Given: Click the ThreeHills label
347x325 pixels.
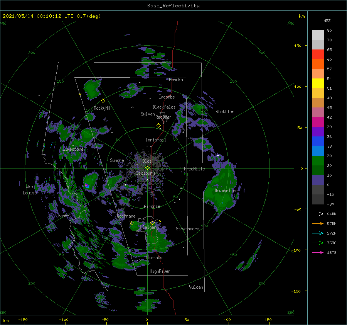Looking at the screenshot, I should (194, 169).
